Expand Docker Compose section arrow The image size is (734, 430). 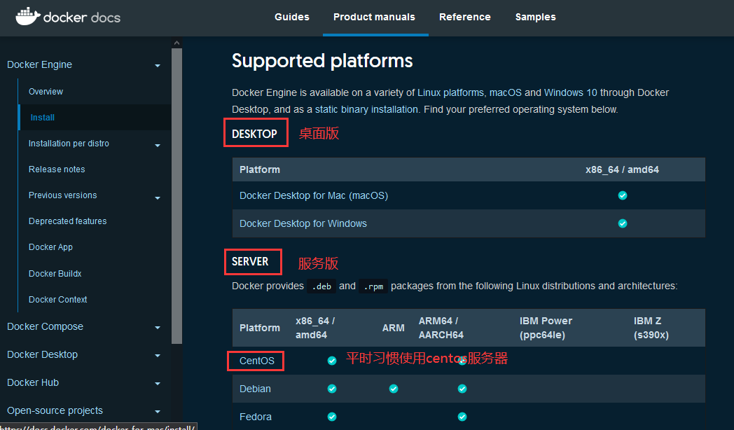click(158, 328)
